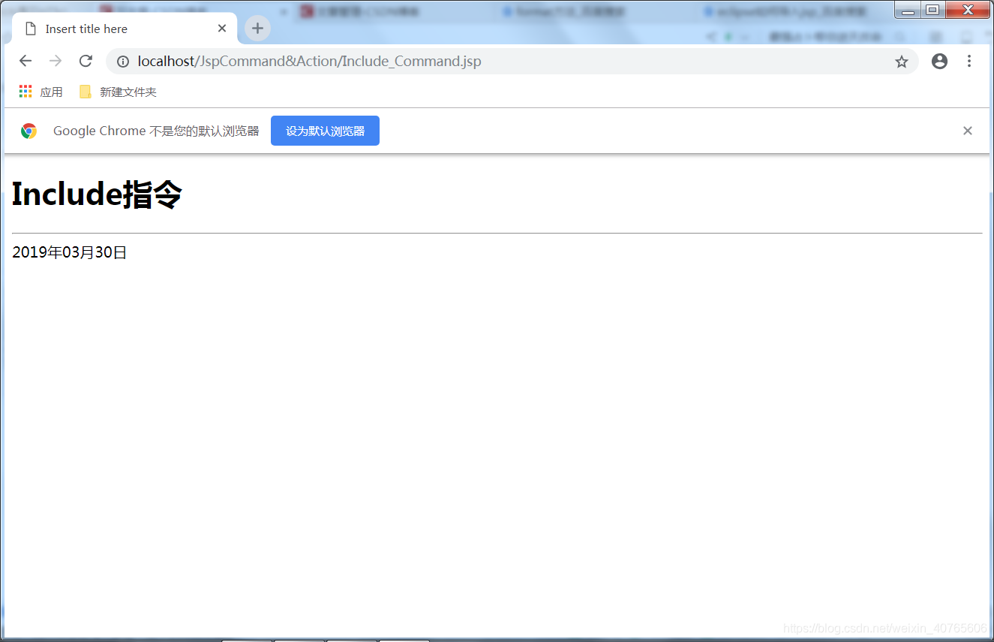
Task: Bookmark this page with the star icon
Action: [902, 62]
